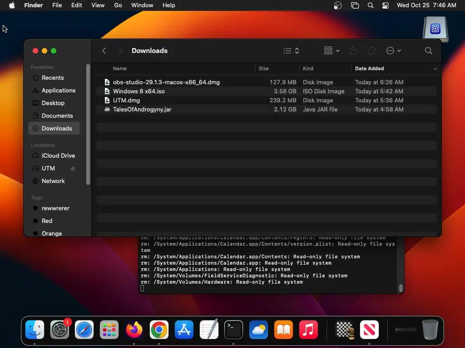The image size is (465, 348).
Task: Open Launchpad in the Dock
Action: point(109,329)
